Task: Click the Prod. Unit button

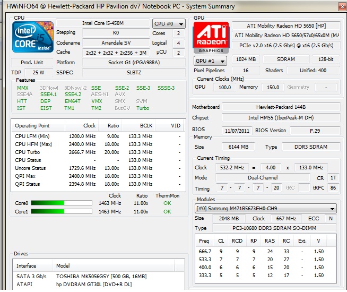Action: pyautogui.click(x=32, y=63)
